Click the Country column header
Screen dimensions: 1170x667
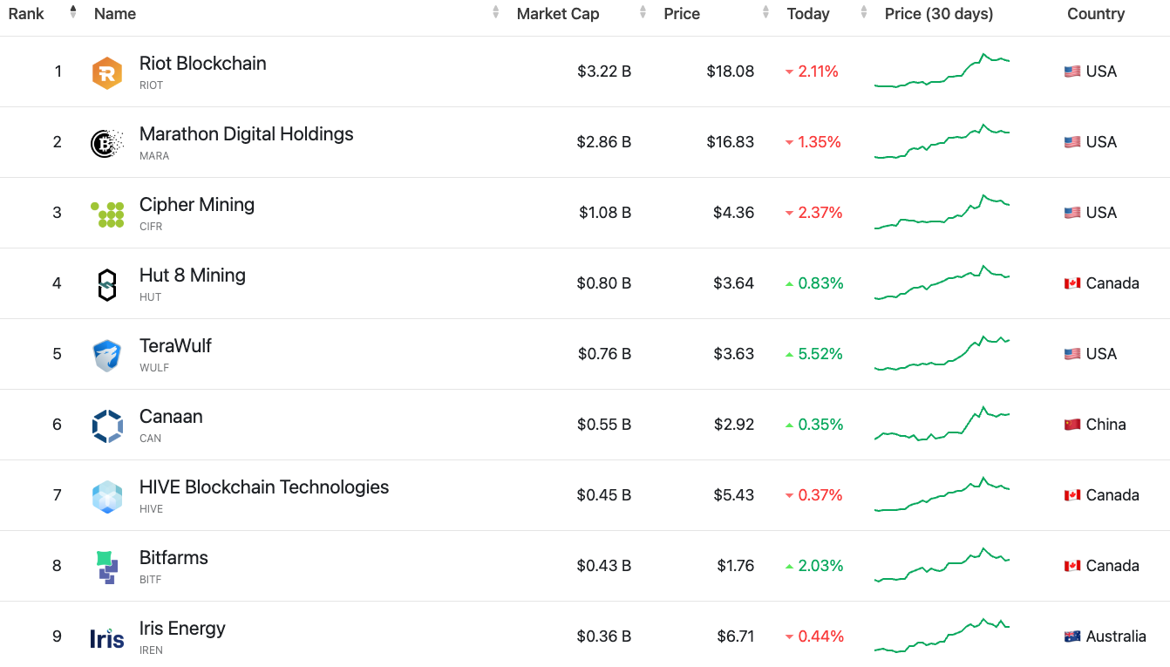pos(1096,14)
